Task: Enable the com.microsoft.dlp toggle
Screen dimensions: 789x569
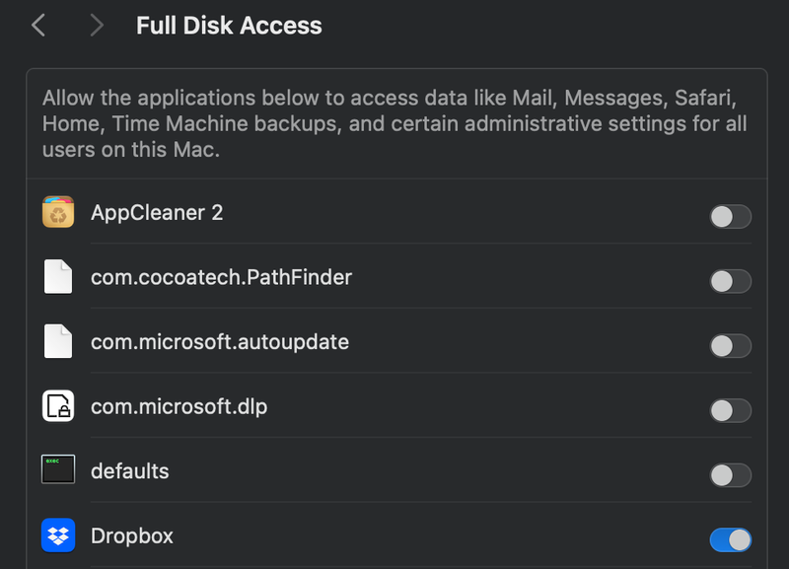Action: pyautogui.click(x=730, y=410)
